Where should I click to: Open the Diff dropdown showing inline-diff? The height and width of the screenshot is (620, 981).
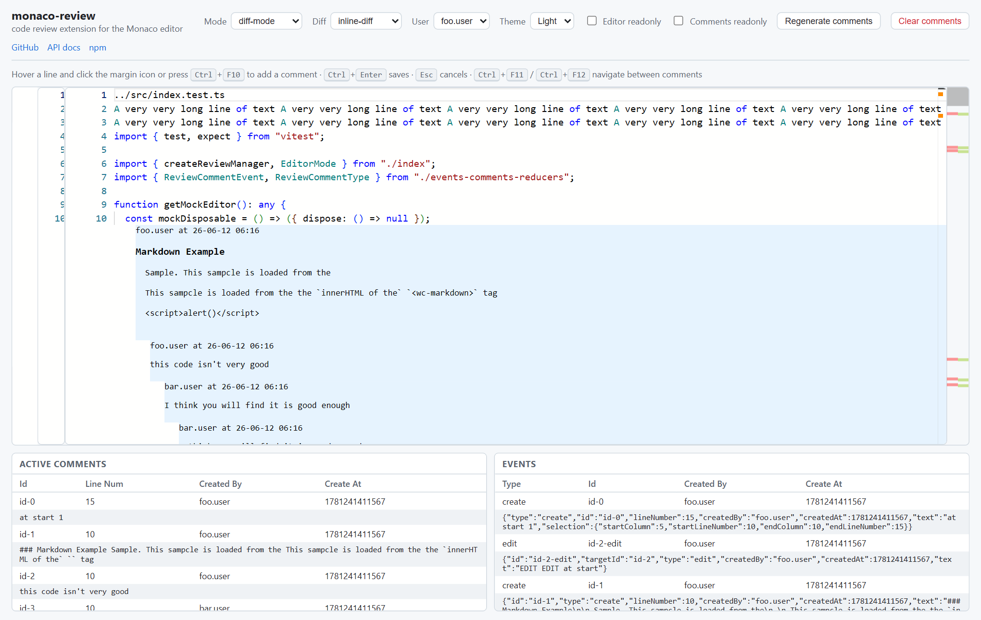[366, 21]
